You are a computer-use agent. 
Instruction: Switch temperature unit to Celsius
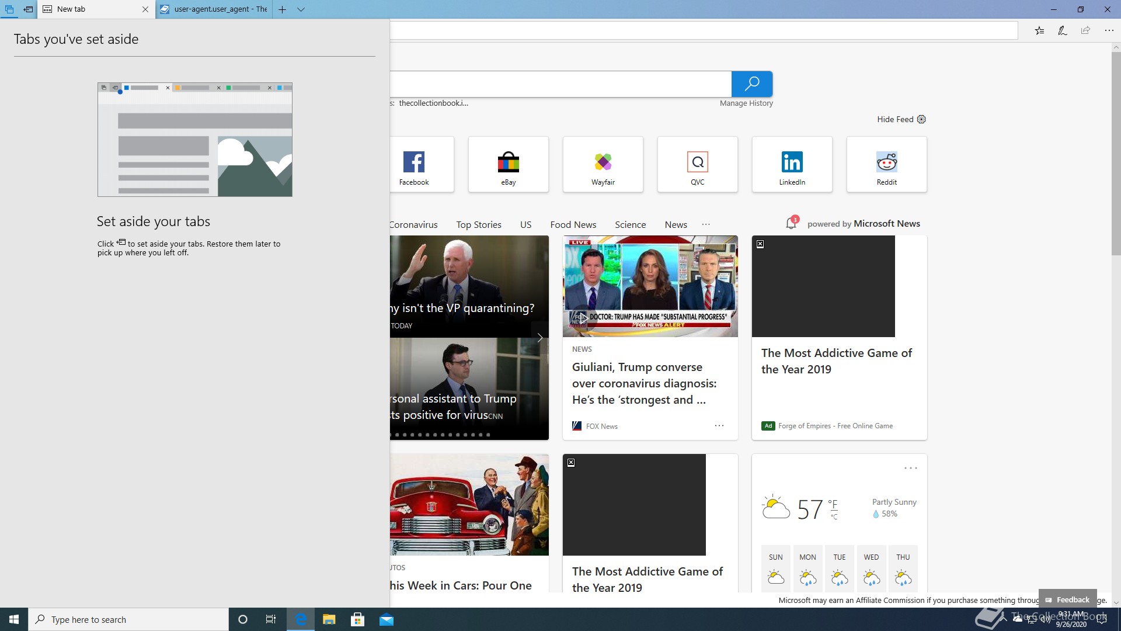click(834, 516)
